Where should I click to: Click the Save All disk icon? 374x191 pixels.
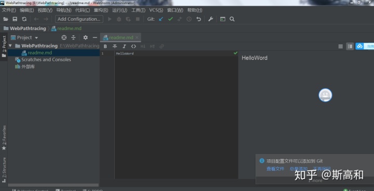point(15,19)
